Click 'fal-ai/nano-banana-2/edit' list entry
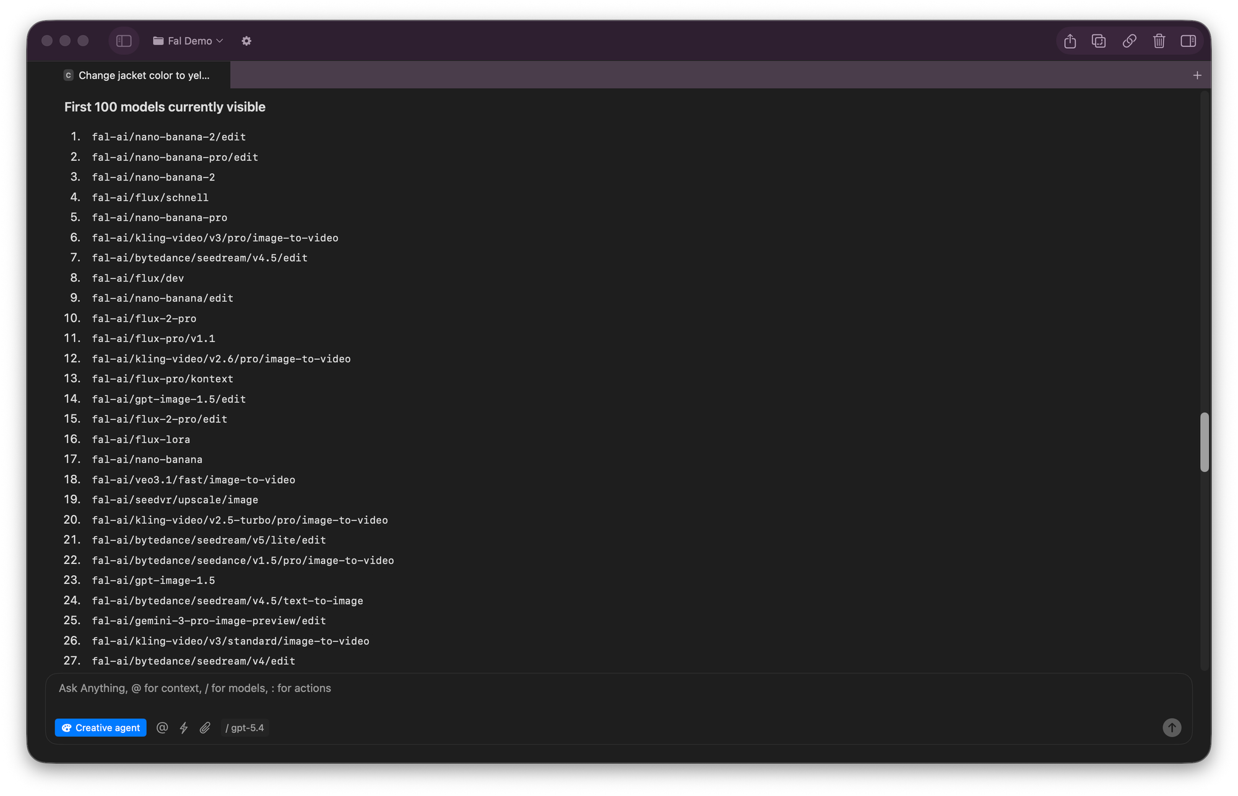 [x=169, y=137]
